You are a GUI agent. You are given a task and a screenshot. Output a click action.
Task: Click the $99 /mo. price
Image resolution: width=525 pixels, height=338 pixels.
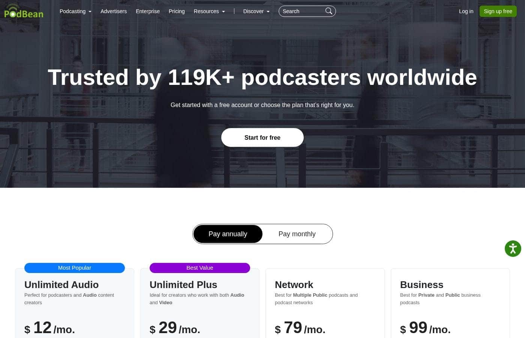click(426, 328)
